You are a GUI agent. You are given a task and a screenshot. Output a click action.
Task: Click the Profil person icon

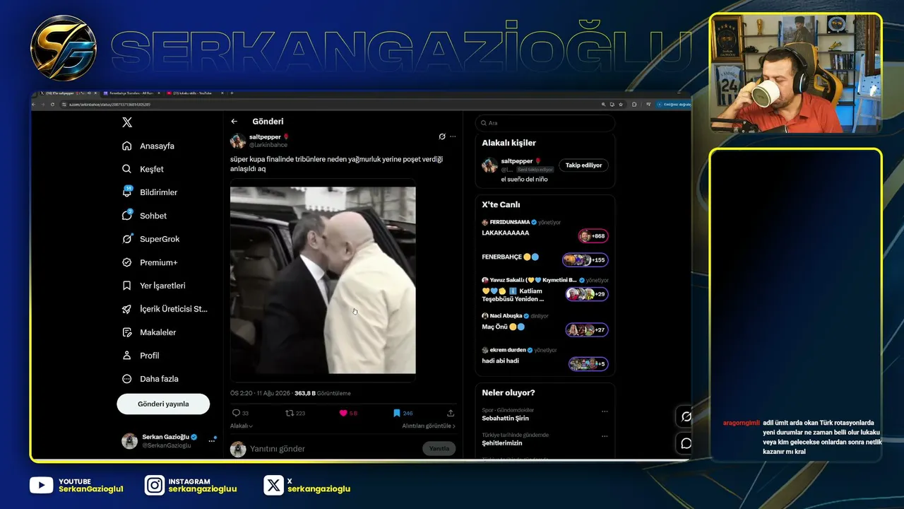(127, 356)
